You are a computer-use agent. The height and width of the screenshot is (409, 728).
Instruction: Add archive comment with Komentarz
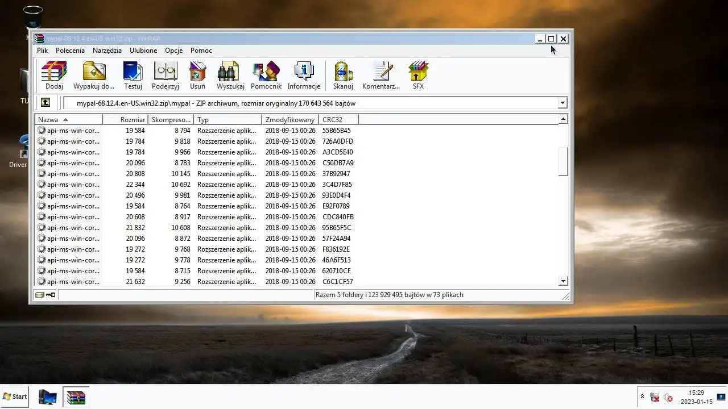(381, 76)
